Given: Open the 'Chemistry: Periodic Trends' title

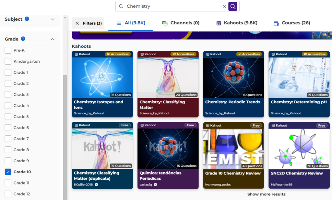Looking at the screenshot, I should (232, 102).
